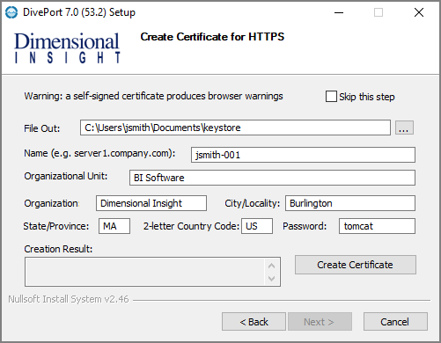
Task: Click the DivePort installer title bar icon
Action: click(x=11, y=12)
